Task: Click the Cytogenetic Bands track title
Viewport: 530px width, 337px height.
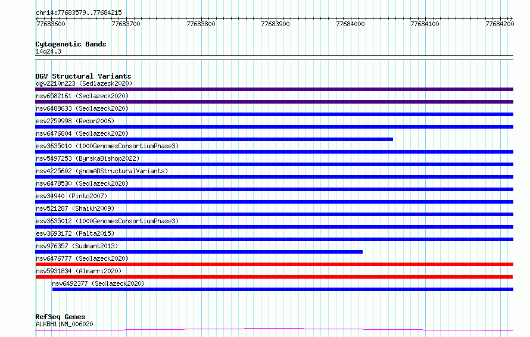Action: click(71, 44)
